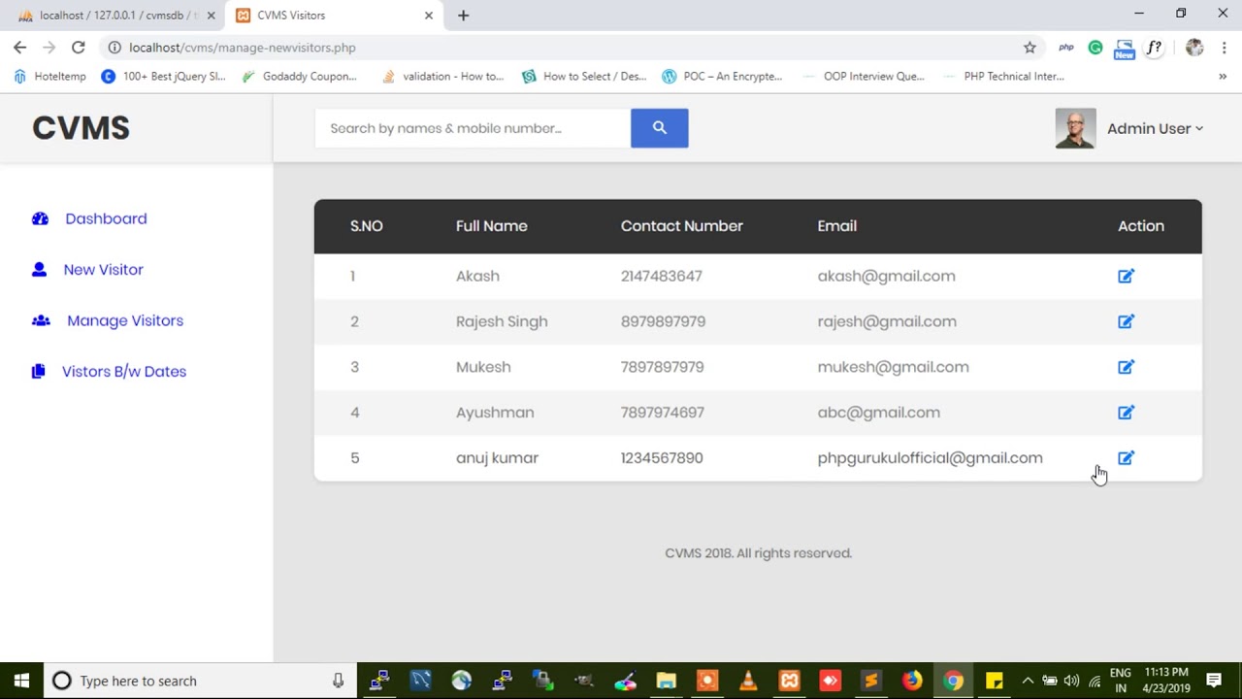Open the New Visitor link
Image resolution: width=1242 pixels, height=699 pixels.
(103, 270)
